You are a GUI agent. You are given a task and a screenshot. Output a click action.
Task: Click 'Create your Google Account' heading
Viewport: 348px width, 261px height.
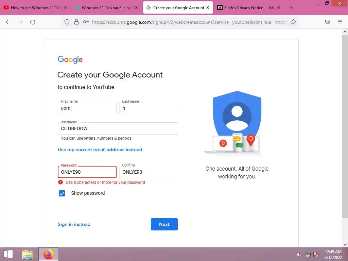click(x=110, y=75)
